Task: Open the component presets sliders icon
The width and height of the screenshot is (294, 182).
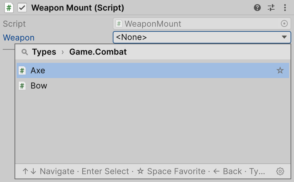Action: (271, 8)
